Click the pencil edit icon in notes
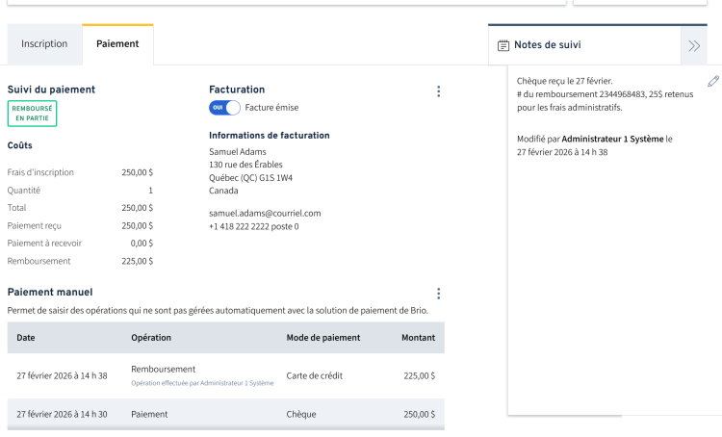The image size is (722, 437). [712, 82]
